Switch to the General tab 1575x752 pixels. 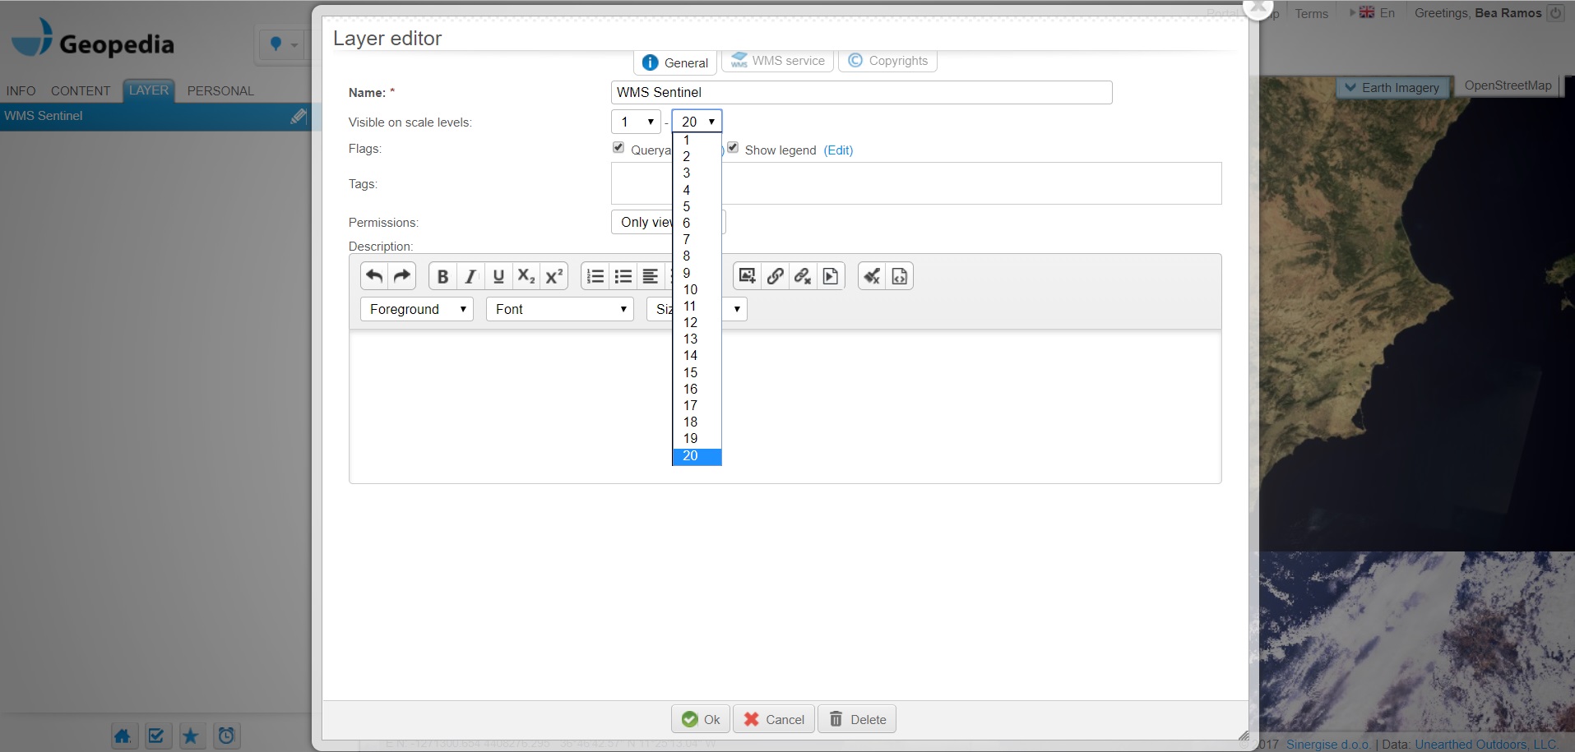pyautogui.click(x=675, y=62)
